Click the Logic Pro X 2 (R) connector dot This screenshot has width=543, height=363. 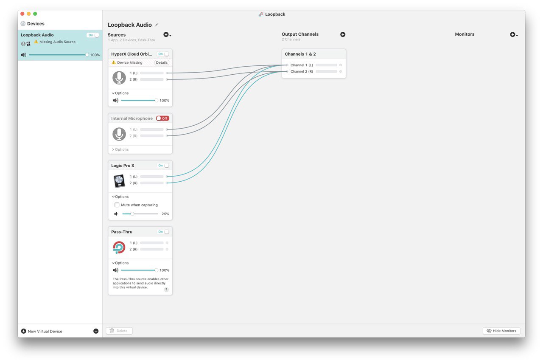167,183
